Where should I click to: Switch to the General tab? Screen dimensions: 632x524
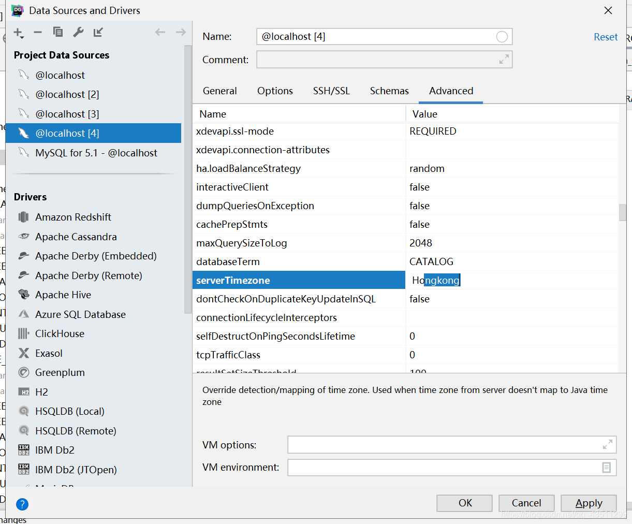pos(220,91)
